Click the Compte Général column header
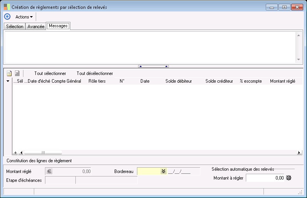Screen dimensions: 307x198 [x=66, y=81]
